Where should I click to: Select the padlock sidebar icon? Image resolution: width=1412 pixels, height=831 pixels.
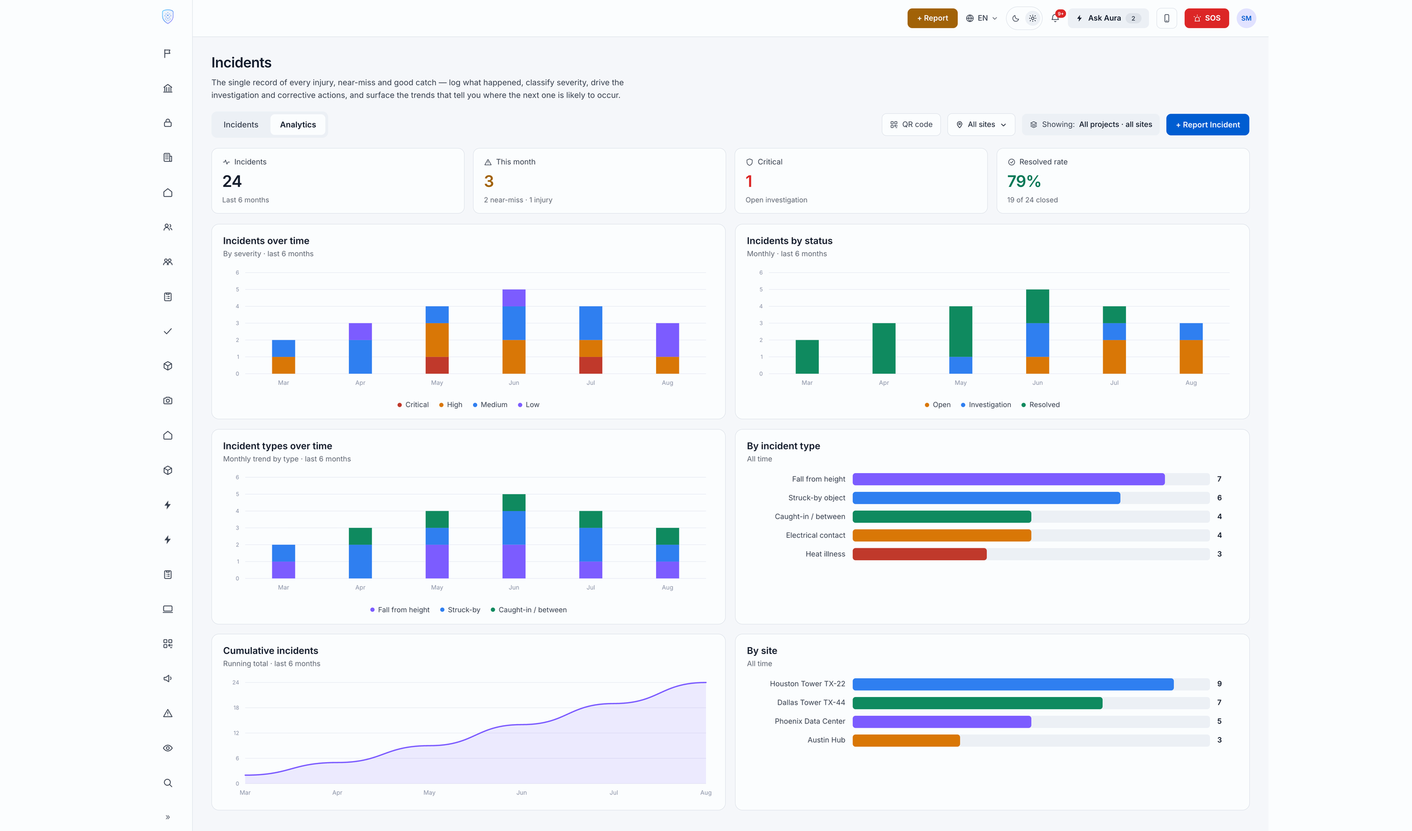(x=168, y=123)
